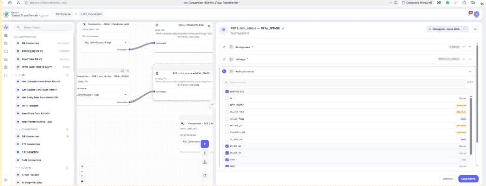
Task: Select 'Read Yandex Metrica Logs' item
Action: point(42,122)
